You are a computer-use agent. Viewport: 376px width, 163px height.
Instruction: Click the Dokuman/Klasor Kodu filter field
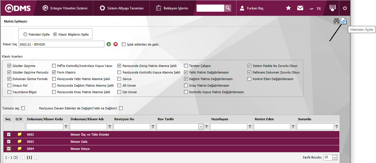(x=44, y=127)
